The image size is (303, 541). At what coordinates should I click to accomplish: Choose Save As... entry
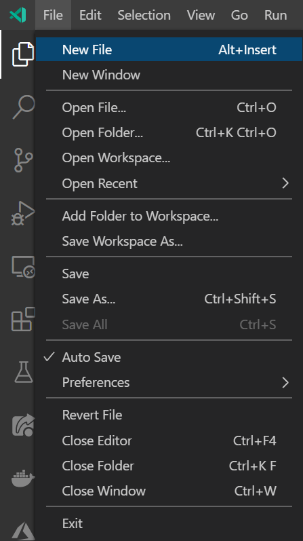click(169, 299)
